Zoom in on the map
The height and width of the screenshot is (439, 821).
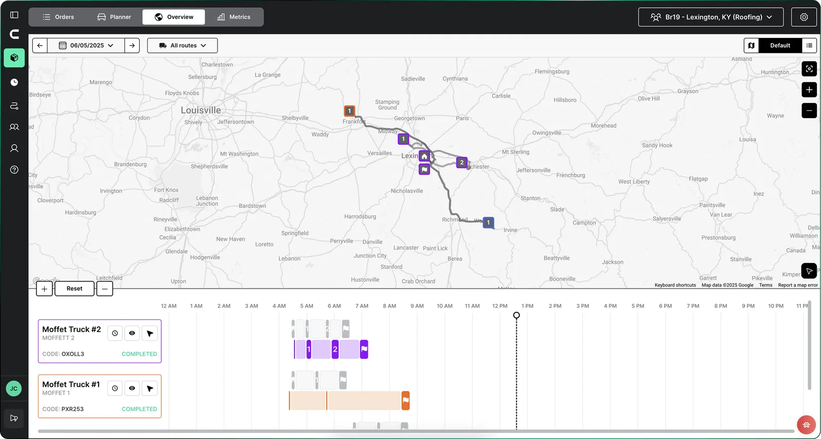pos(809,90)
